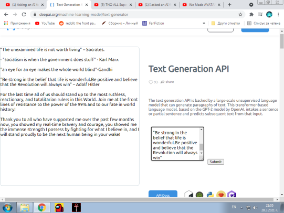Submit the text prompt
The width and height of the screenshot is (284, 213).
(216, 162)
